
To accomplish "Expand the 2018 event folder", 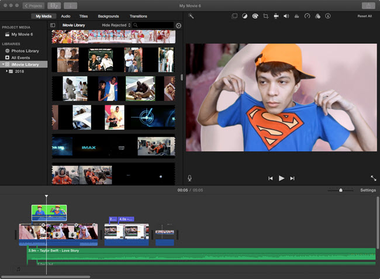I will (x=8, y=71).
